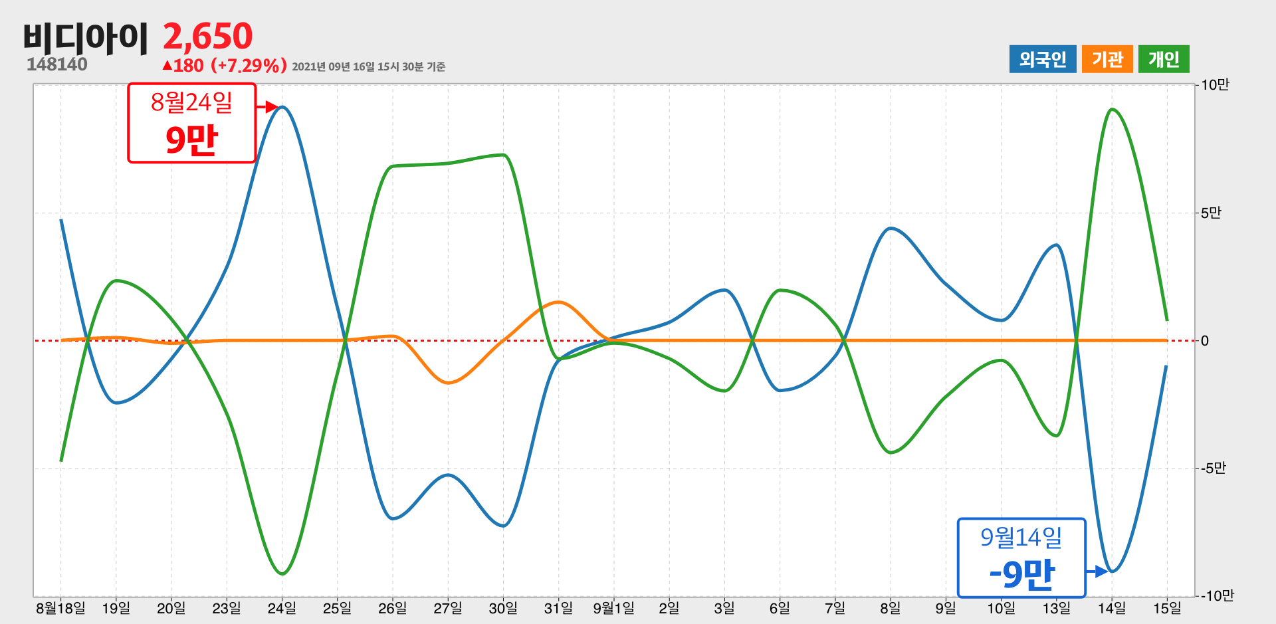Click the blue line peak at 24일
The image size is (1276, 624).
click(x=282, y=107)
